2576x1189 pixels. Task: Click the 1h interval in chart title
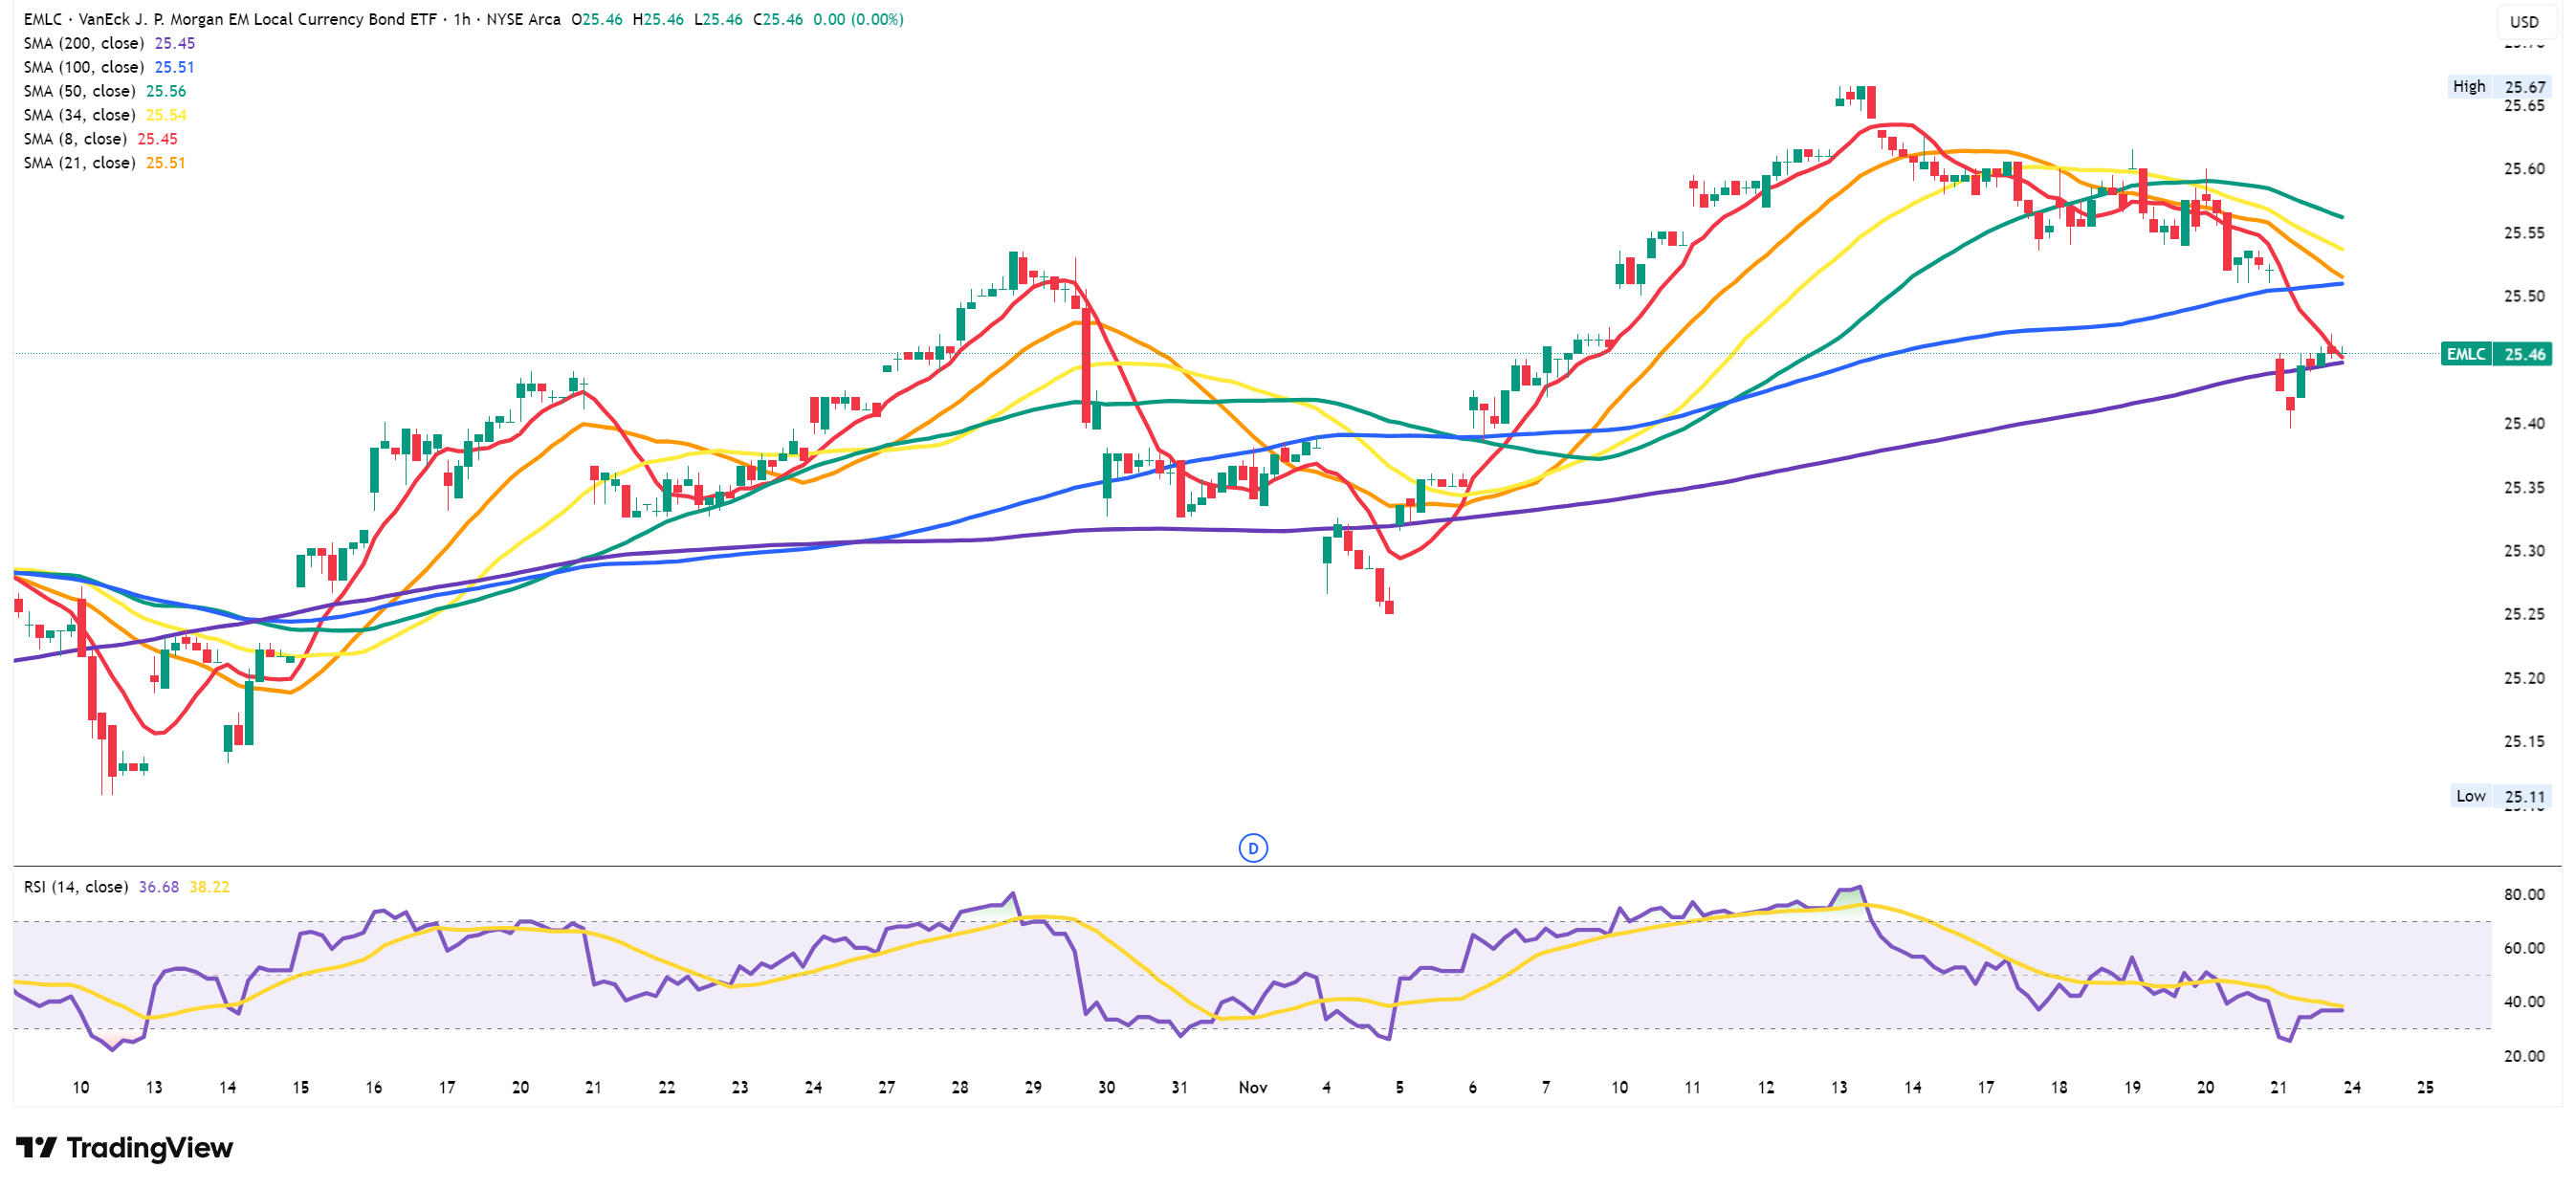pyautogui.click(x=461, y=19)
